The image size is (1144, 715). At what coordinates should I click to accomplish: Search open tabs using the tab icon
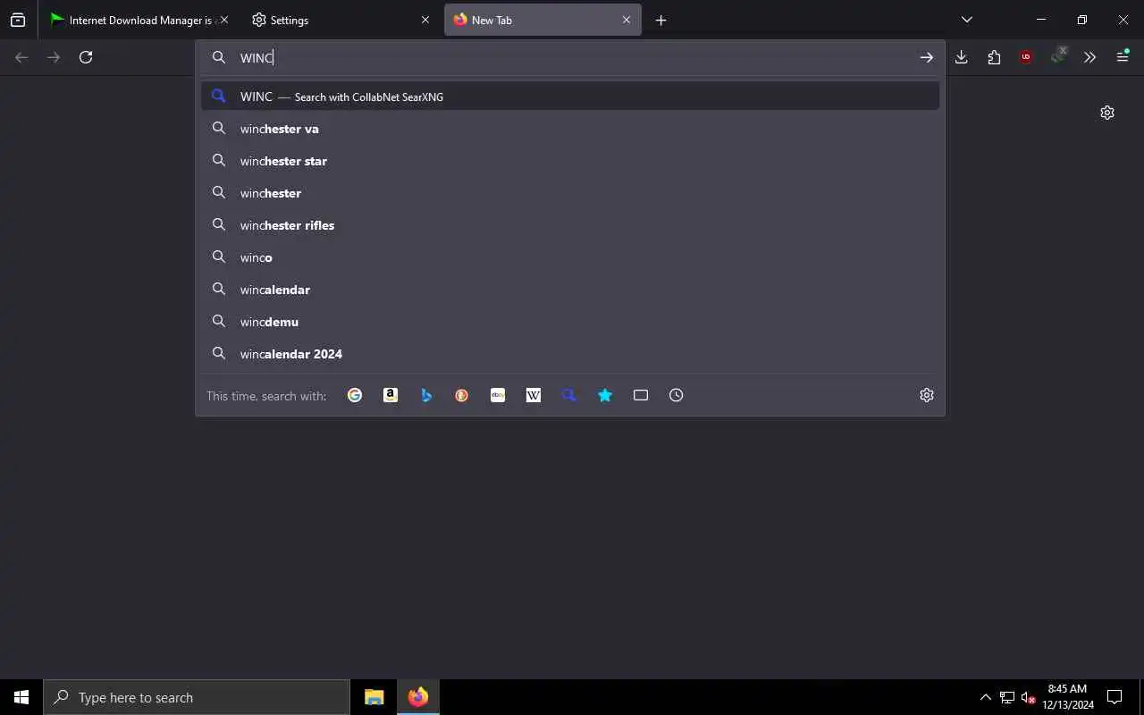coord(641,395)
